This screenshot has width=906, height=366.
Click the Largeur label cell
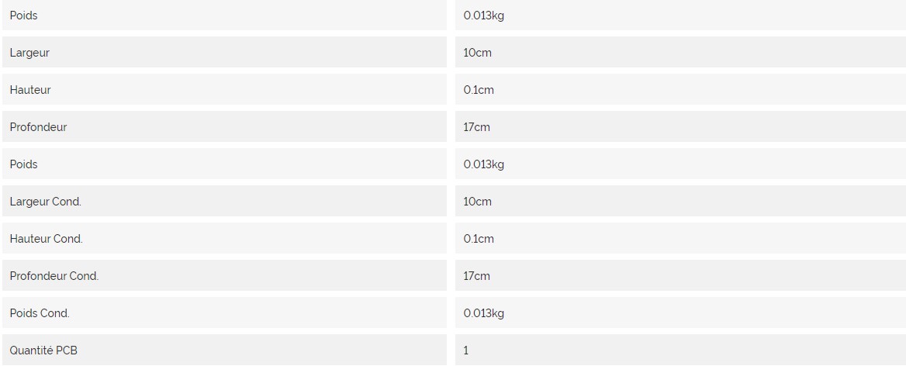point(30,53)
